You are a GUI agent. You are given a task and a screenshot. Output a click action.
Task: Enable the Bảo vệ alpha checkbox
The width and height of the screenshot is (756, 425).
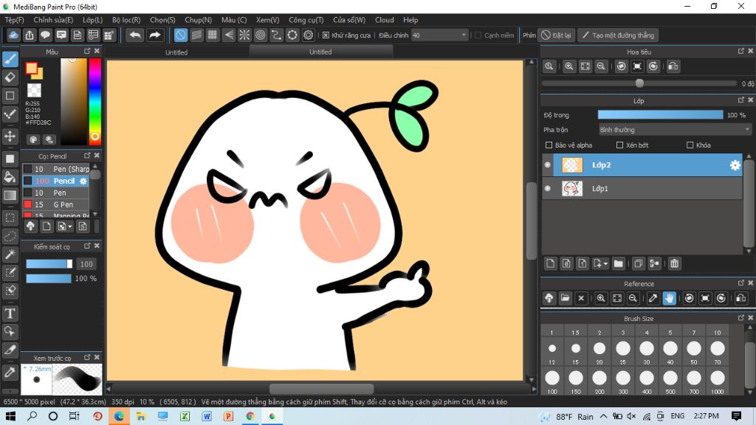pos(549,145)
